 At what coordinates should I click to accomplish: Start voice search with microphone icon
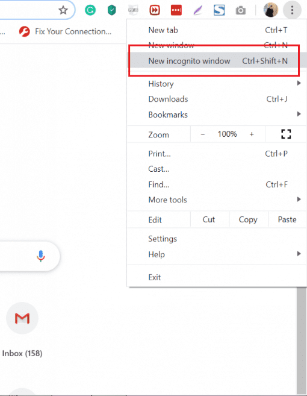pos(40,256)
